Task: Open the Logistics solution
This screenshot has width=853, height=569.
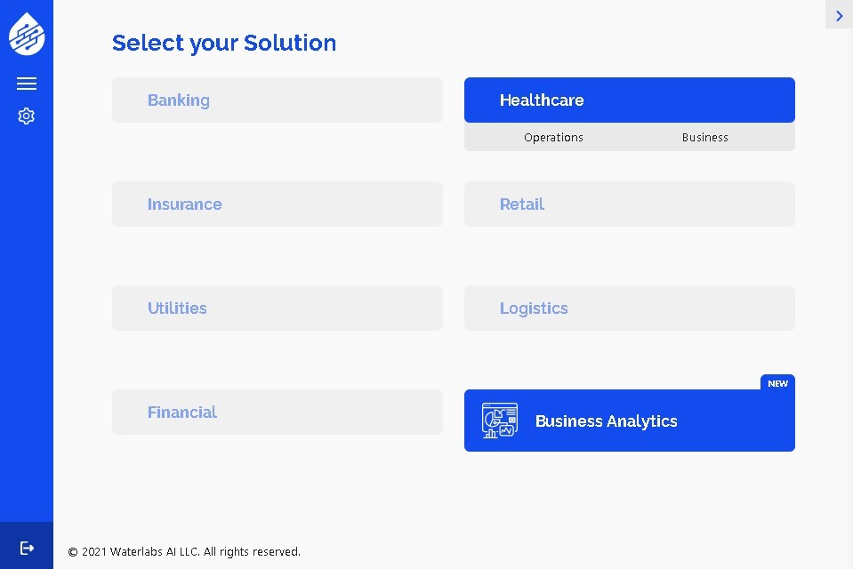Action: click(x=629, y=308)
